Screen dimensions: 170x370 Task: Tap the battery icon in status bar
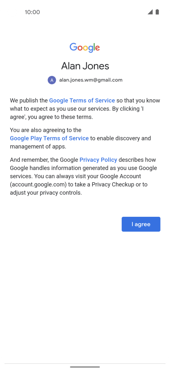157,12
